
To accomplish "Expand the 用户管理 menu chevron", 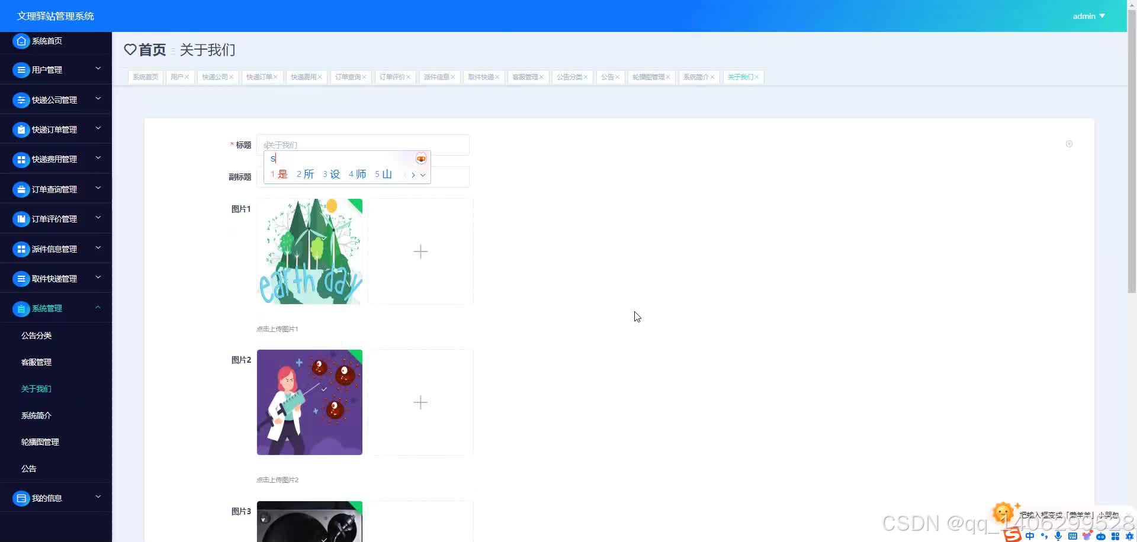I will pos(98,69).
